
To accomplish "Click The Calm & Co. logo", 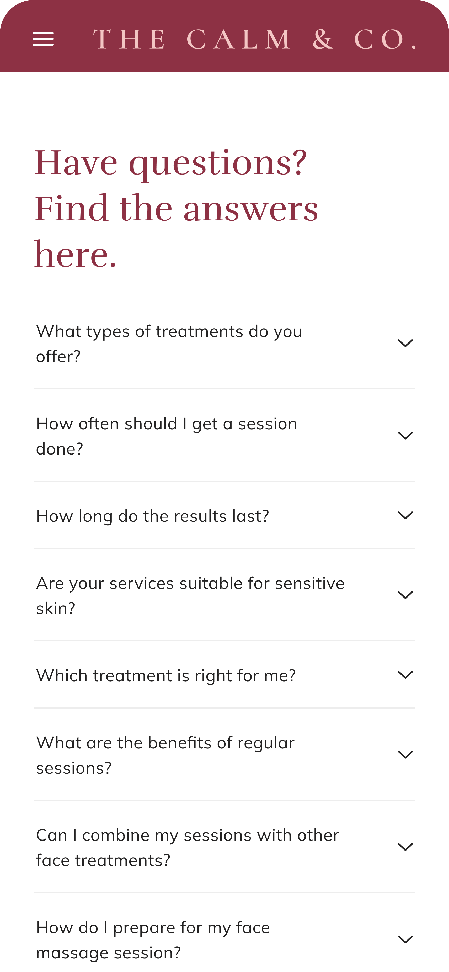I will [x=254, y=39].
